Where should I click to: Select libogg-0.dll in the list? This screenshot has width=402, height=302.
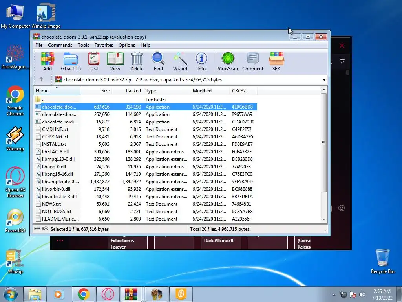tap(145, 166)
